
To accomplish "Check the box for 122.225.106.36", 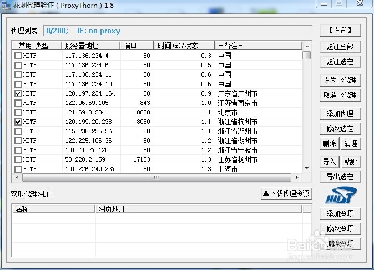I will tap(18, 141).
